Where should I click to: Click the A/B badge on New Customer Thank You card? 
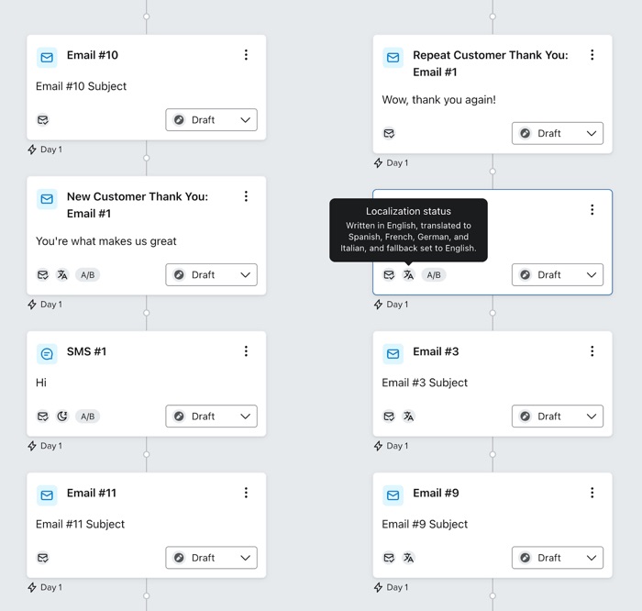coord(87,275)
